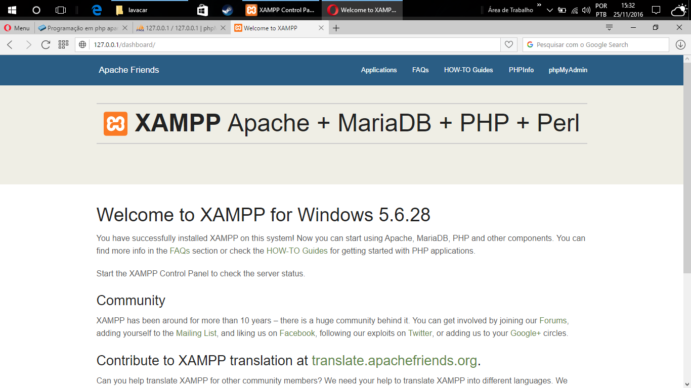Click the weather cloud tray icon

point(679,10)
